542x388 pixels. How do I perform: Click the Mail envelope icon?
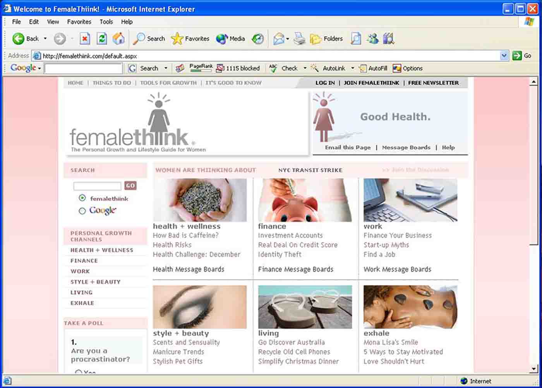tap(278, 38)
